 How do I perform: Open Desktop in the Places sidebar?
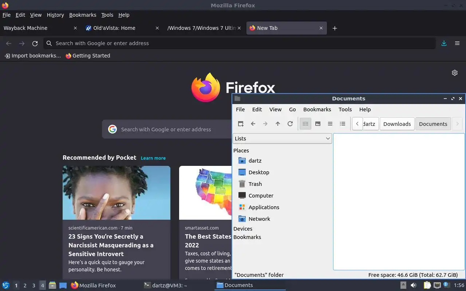[x=259, y=172]
